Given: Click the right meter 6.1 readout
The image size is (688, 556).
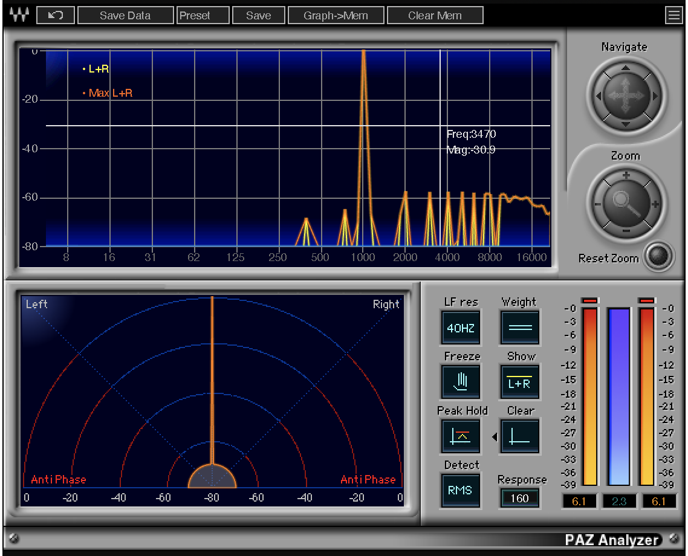Looking at the screenshot, I should (x=658, y=501).
